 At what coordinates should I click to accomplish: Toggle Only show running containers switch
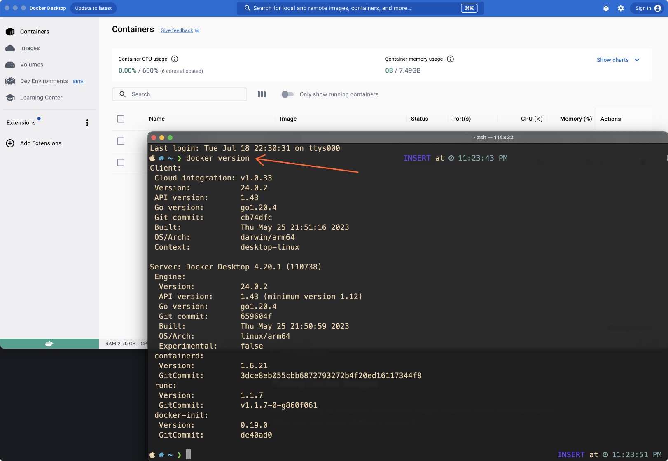pyautogui.click(x=287, y=94)
